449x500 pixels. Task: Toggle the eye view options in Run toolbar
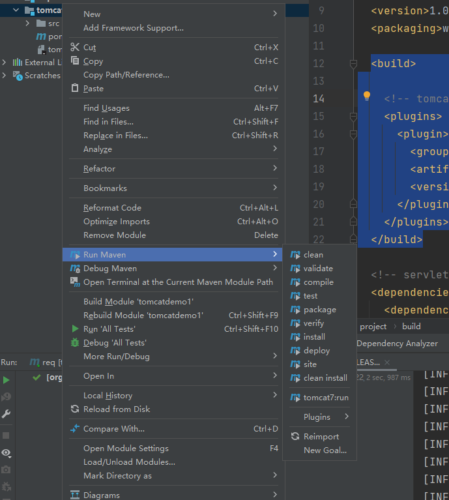pos(7,452)
